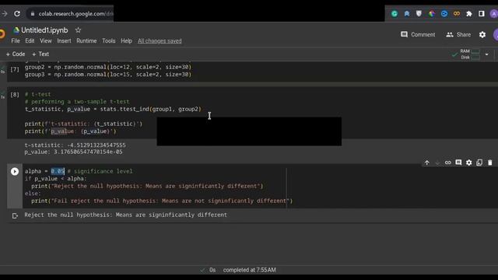Open the Chrome extensions puzzle piece menu
Viewport: 498px width, 280px height.
point(469,14)
